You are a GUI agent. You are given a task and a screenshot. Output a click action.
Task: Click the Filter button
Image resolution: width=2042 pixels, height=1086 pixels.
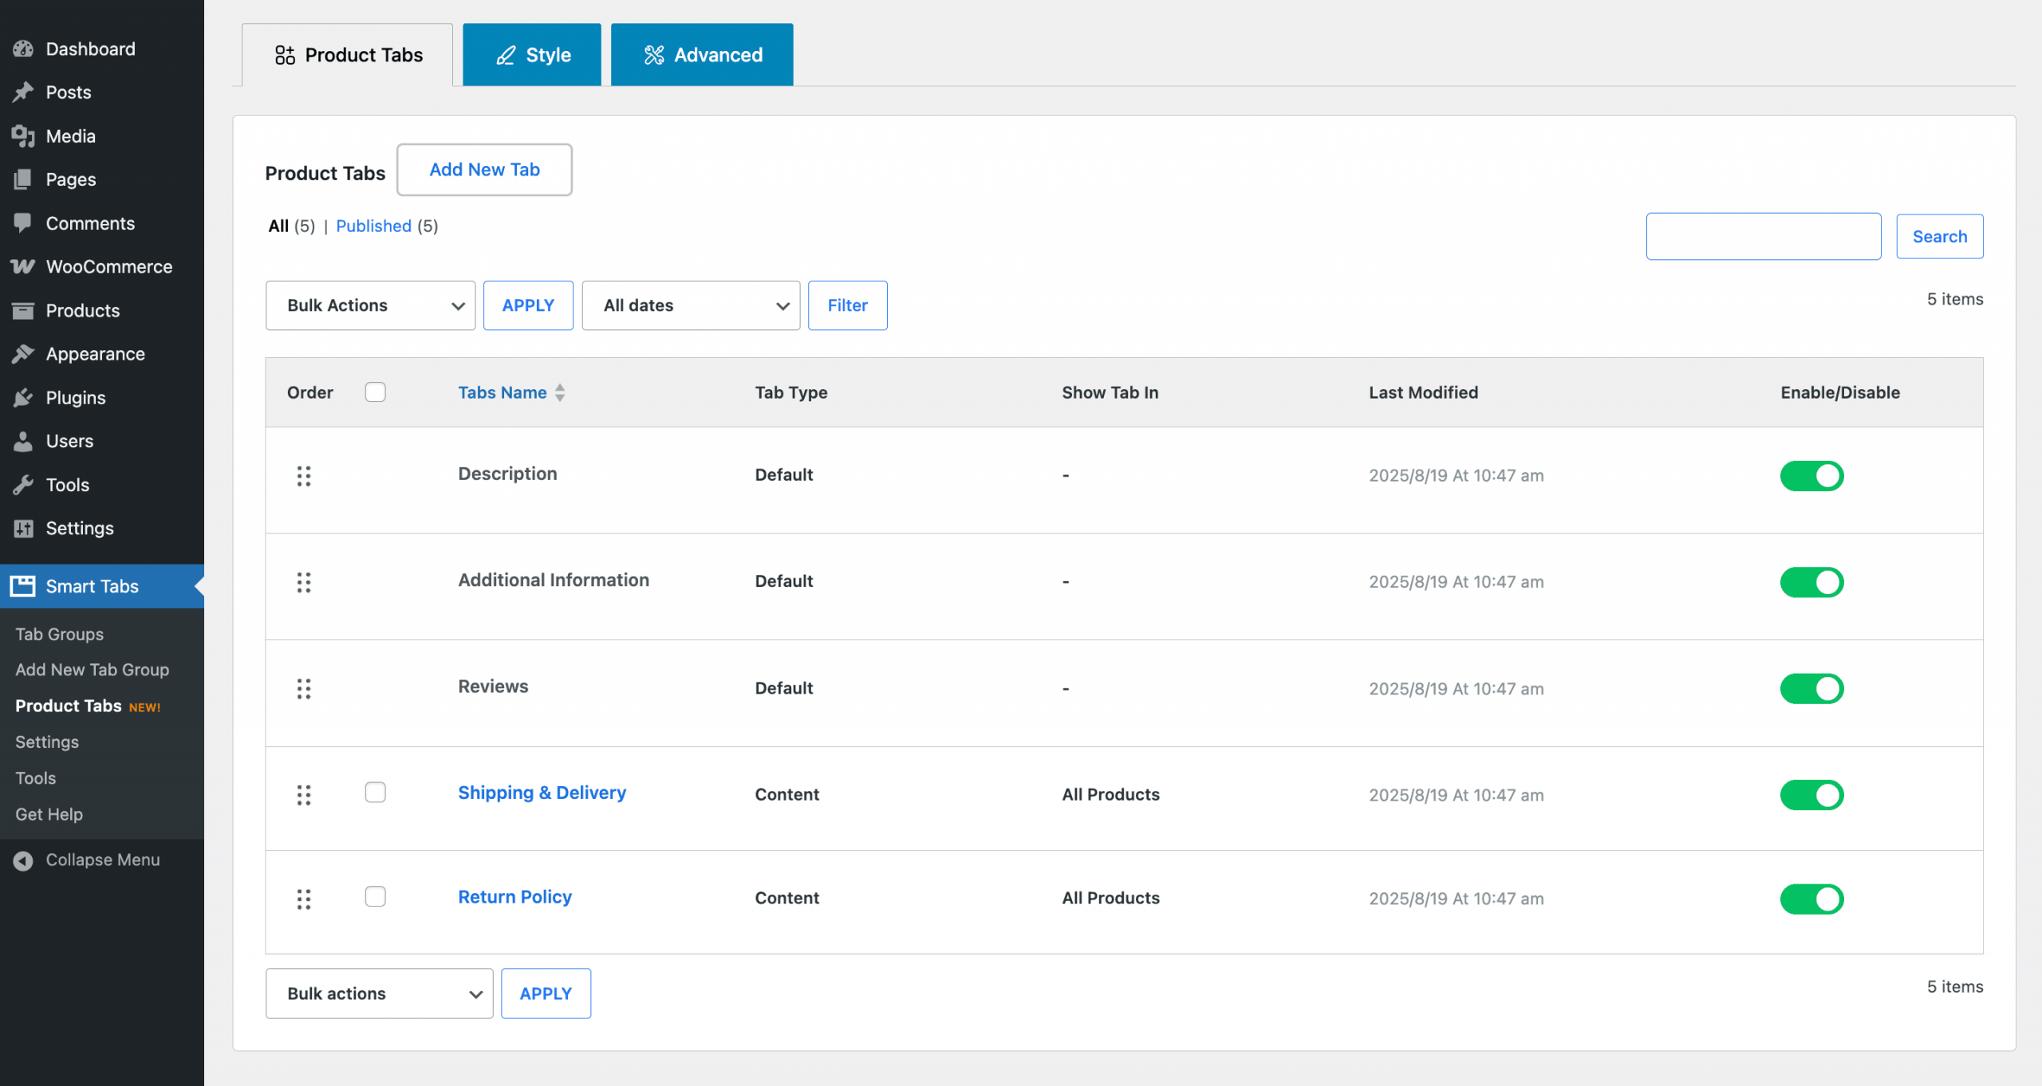coord(848,305)
